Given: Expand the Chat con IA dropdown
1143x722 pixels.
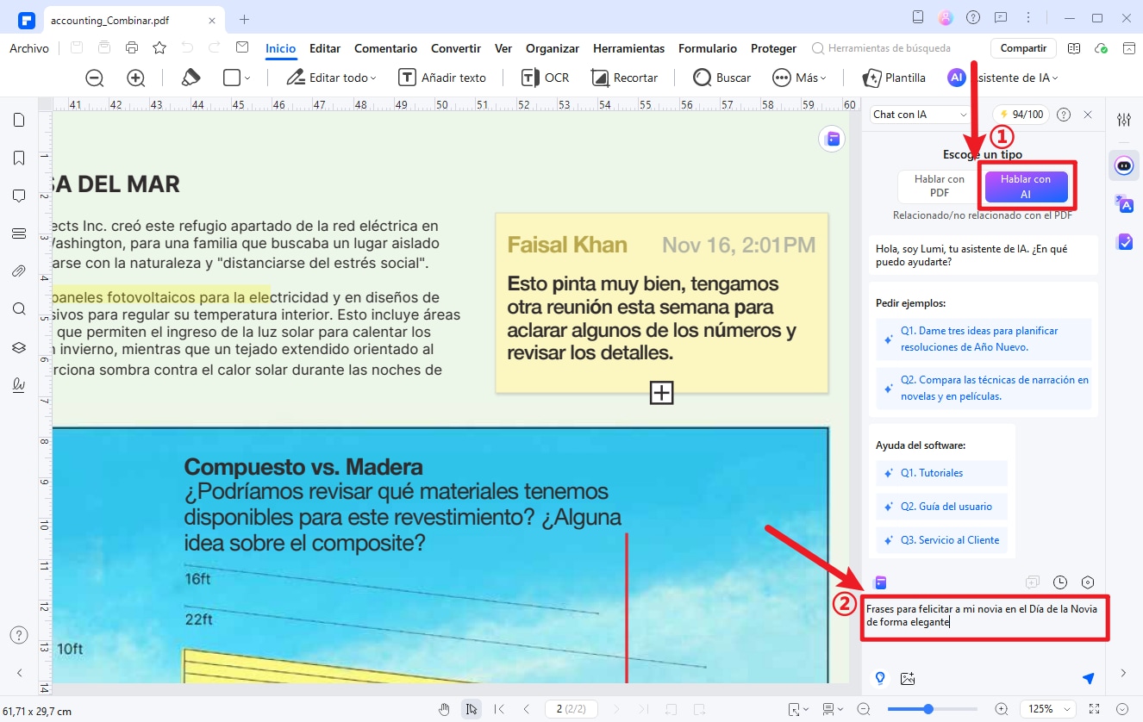Looking at the screenshot, I should point(921,115).
